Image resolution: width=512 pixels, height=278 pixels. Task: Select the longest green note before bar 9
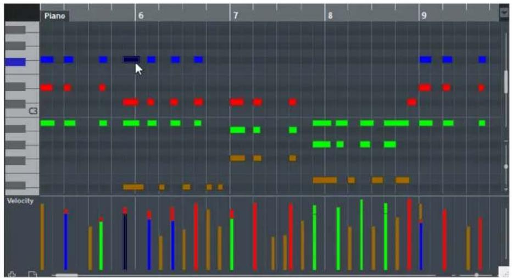coord(396,123)
